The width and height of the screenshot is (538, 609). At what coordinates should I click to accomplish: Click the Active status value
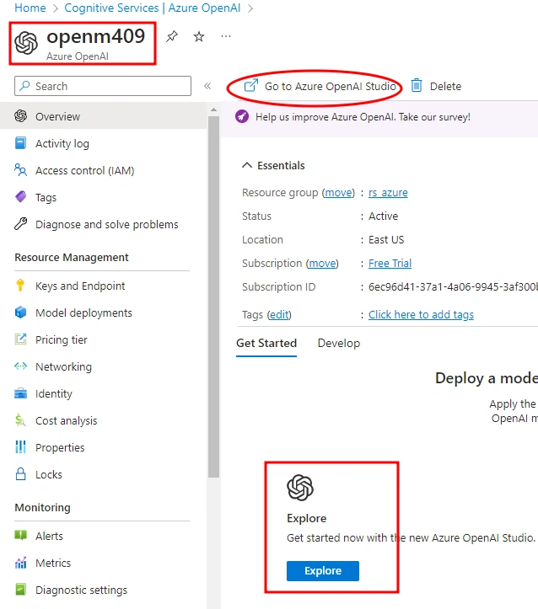[384, 216]
